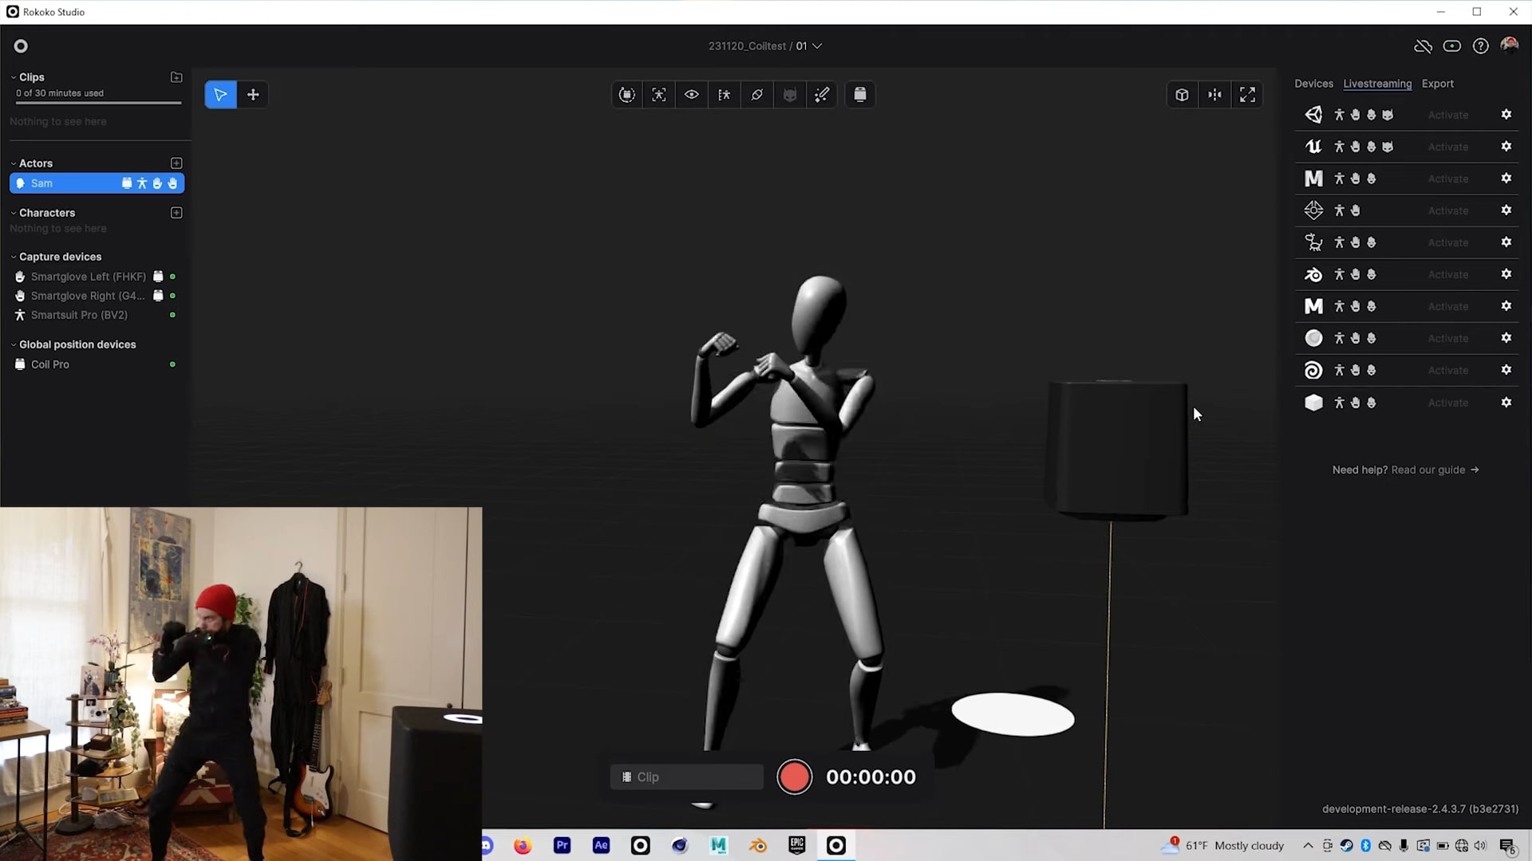
Task: Open the actor body dimensions toolbar icon
Action: click(724, 94)
